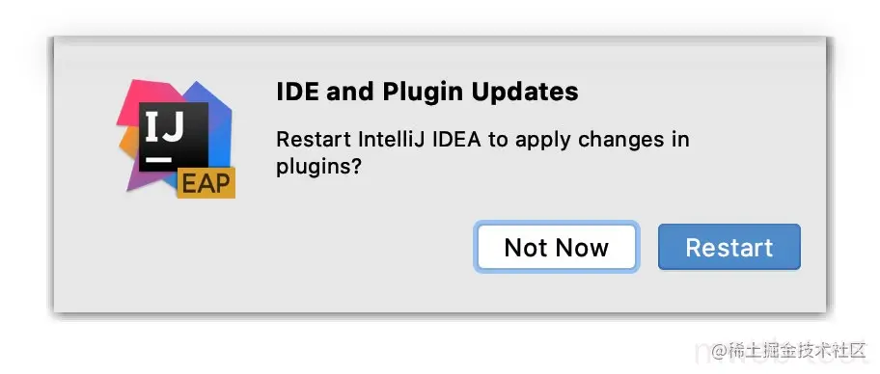Click the orange shape of the IntelliJ logo
Viewport: 880px width, 374px height.
[129, 145]
